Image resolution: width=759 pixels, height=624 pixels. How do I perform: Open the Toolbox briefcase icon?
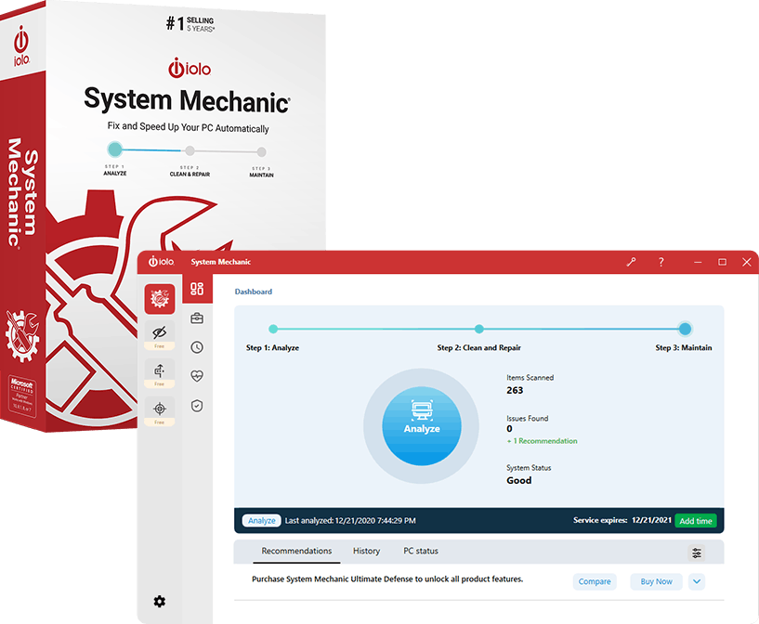tap(197, 318)
